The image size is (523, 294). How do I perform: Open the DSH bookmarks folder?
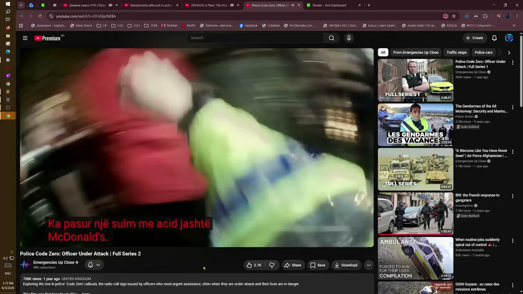(x=134, y=25)
